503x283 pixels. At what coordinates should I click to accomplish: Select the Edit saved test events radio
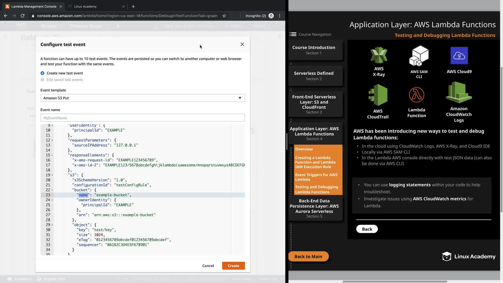42,80
